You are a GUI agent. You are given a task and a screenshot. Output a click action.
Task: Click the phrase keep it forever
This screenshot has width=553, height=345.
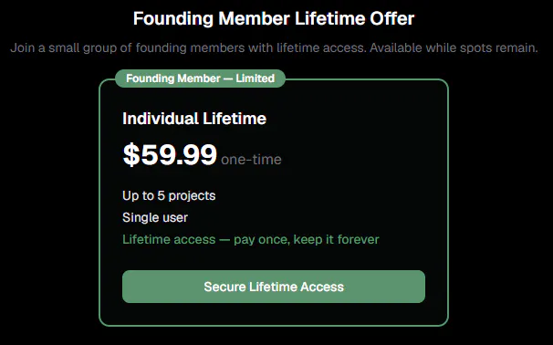click(336, 239)
